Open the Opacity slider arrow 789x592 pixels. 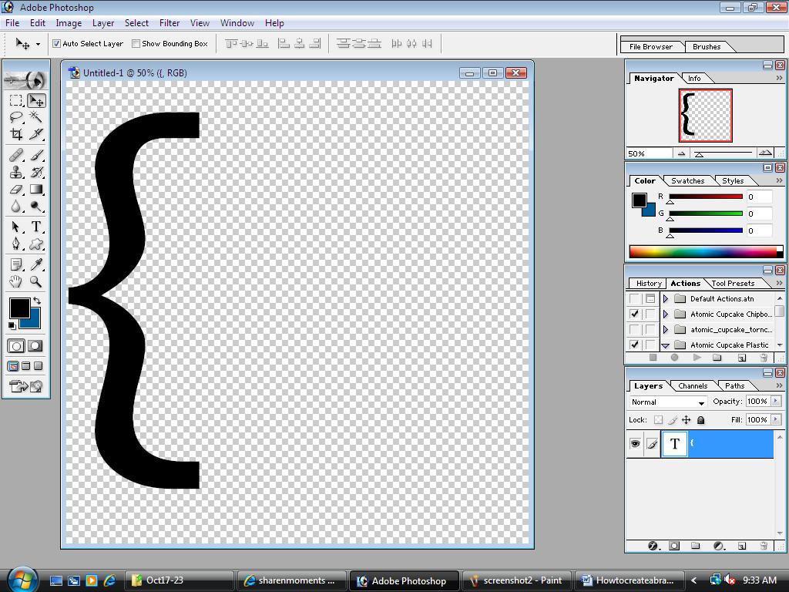(x=776, y=401)
